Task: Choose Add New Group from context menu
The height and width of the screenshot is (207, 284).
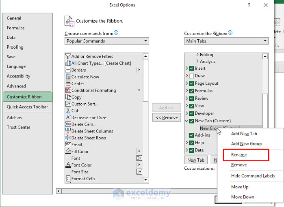Action: pyautogui.click(x=246, y=143)
